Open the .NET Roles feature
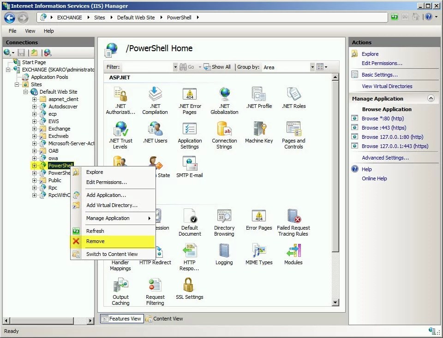Image resolution: width=443 pixels, height=338 pixels. (293, 98)
